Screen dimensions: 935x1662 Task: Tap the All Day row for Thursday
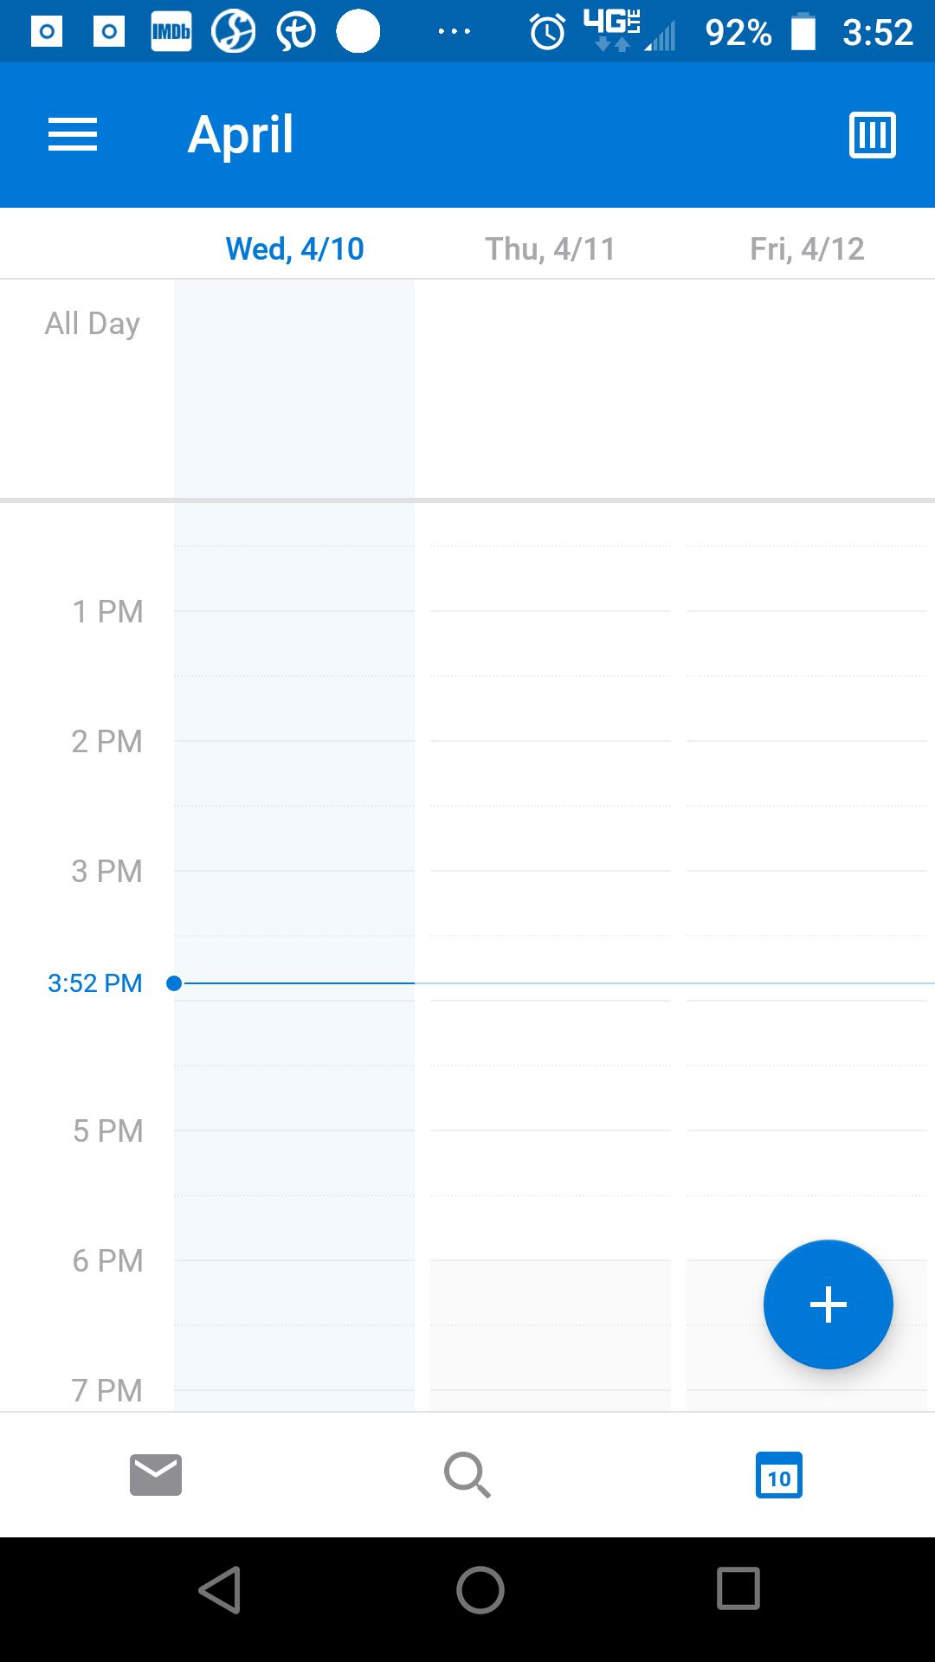(551, 390)
